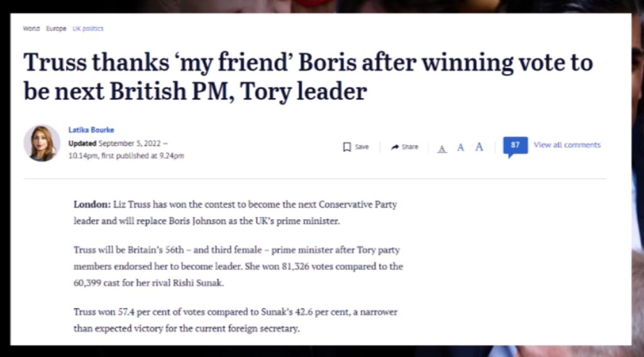The height and width of the screenshot is (357, 644).
Task: Click the first published at 9.24pm text
Action: (145, 155)
